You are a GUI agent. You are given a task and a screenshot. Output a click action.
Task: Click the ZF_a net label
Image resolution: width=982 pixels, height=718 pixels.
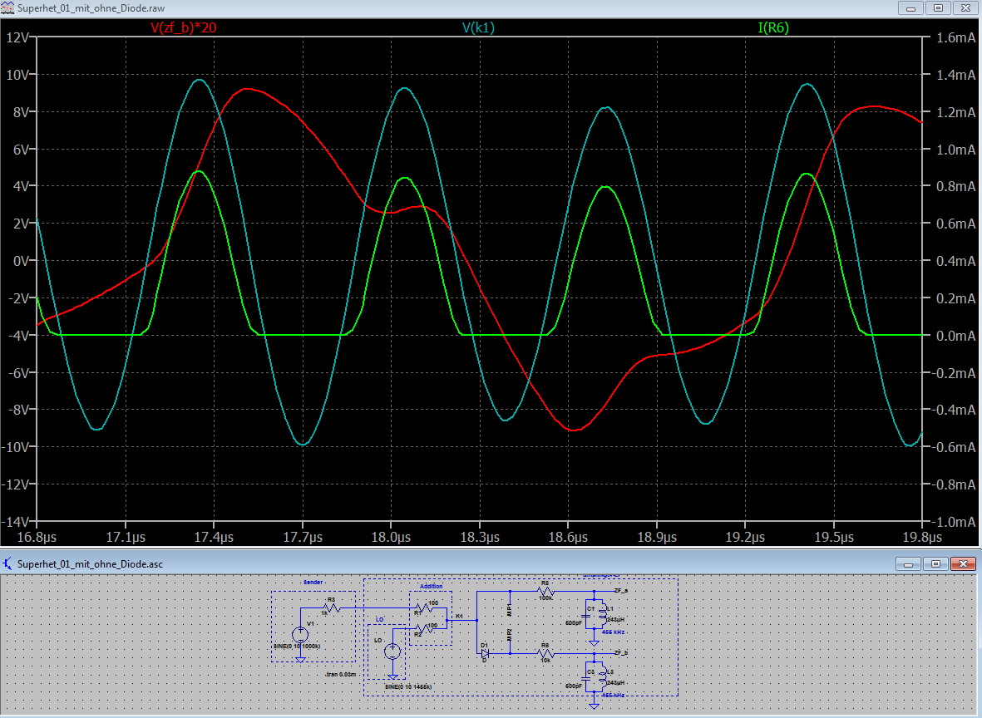(x=620, y=589)
